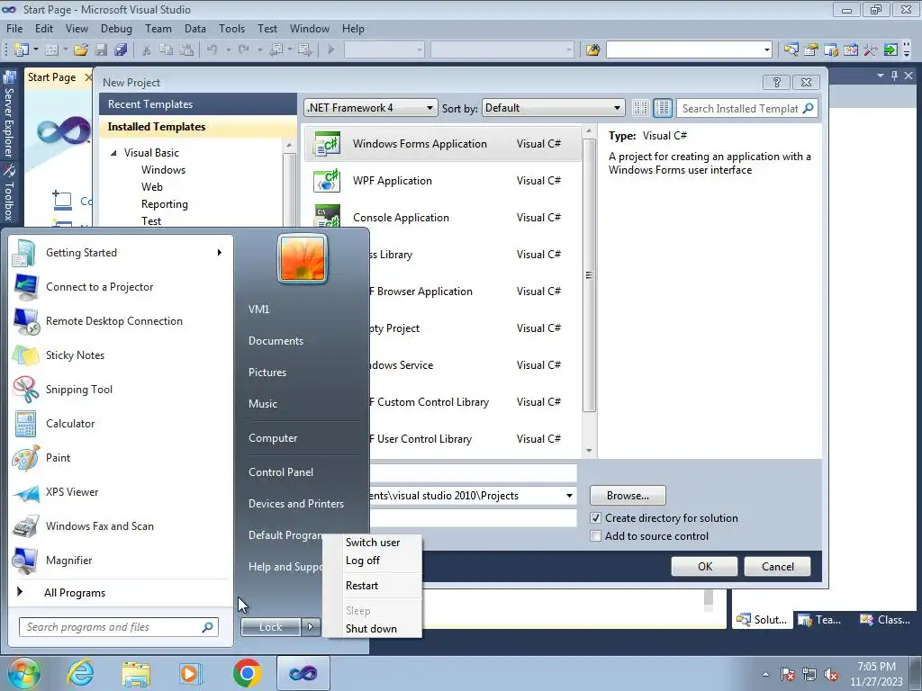Click the Browse... button
922x691 pixels.
pos(628,496)
